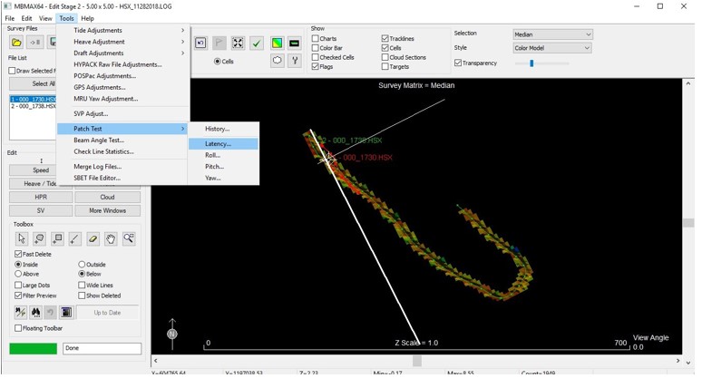Viewport: 702px width, 378px height.
Task: Select the lasso selection tool in Toolbox
Action: (x=39, y=239)
